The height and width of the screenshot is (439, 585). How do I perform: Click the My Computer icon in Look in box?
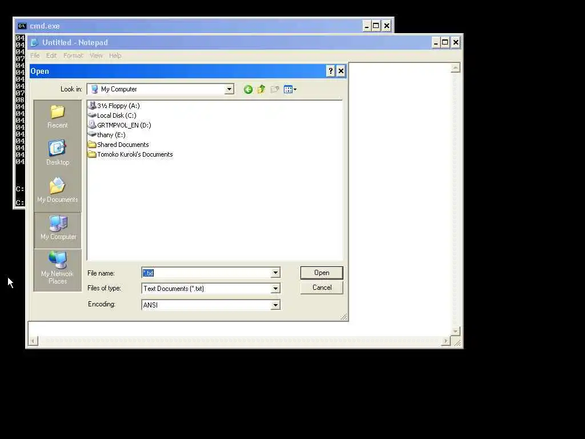pyautogui.click(x=95, y=89)
